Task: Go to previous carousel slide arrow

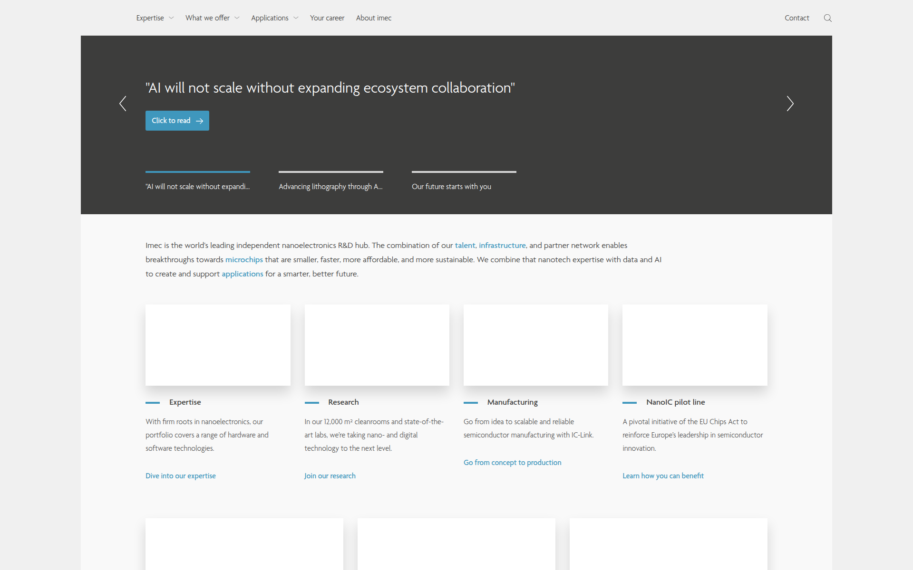Action: coord(123,104)
